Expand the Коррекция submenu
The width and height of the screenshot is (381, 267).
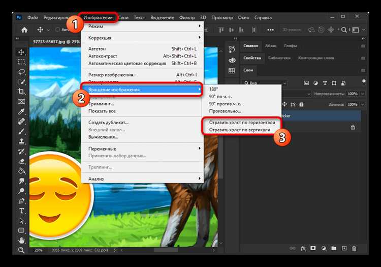pyautogui.click(x=142, y=38)
